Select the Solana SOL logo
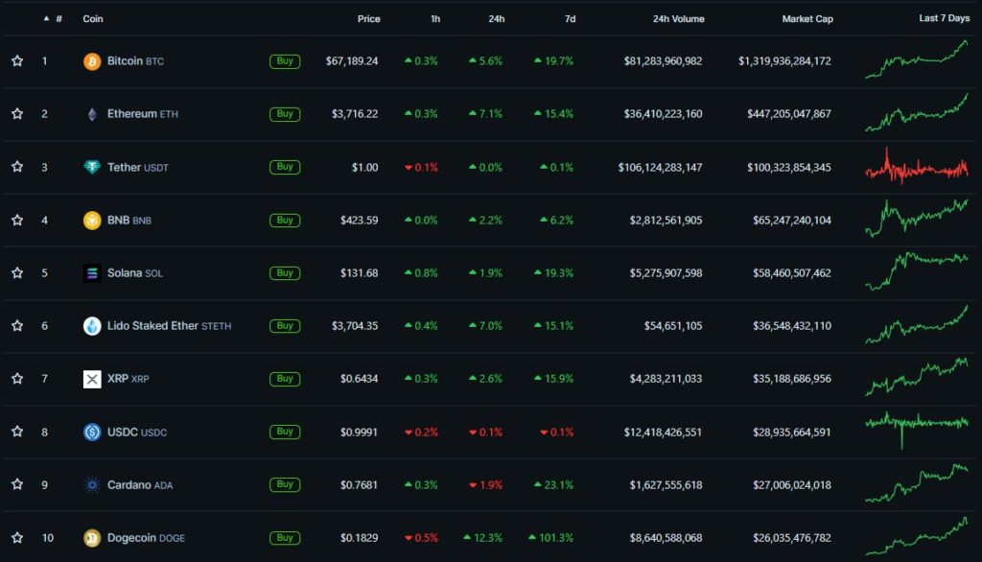Screen dimensions: 982x562 tap(92, 272)
